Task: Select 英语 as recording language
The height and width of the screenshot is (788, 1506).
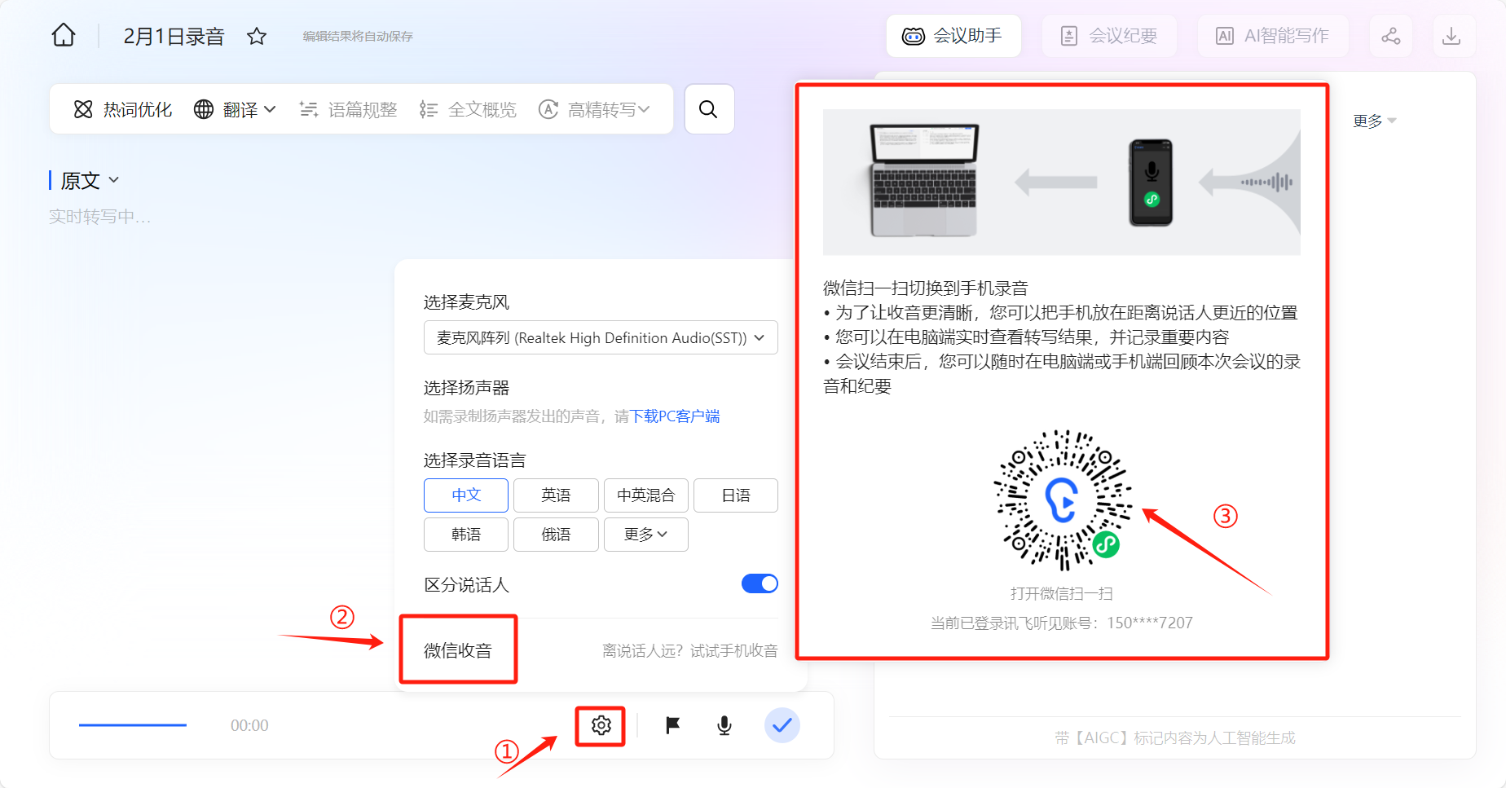Action: click(556, 495)
